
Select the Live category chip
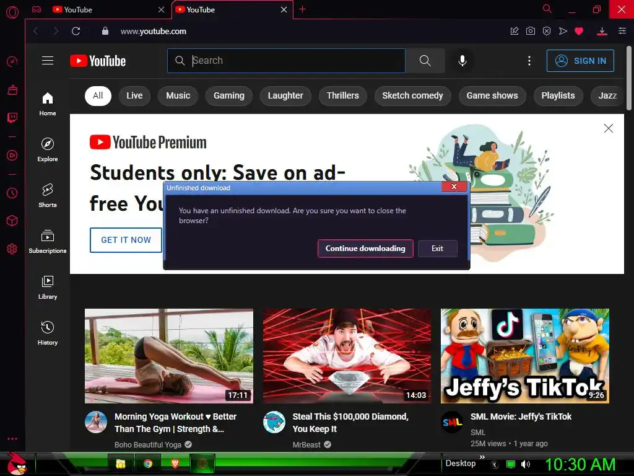(134, 95)
